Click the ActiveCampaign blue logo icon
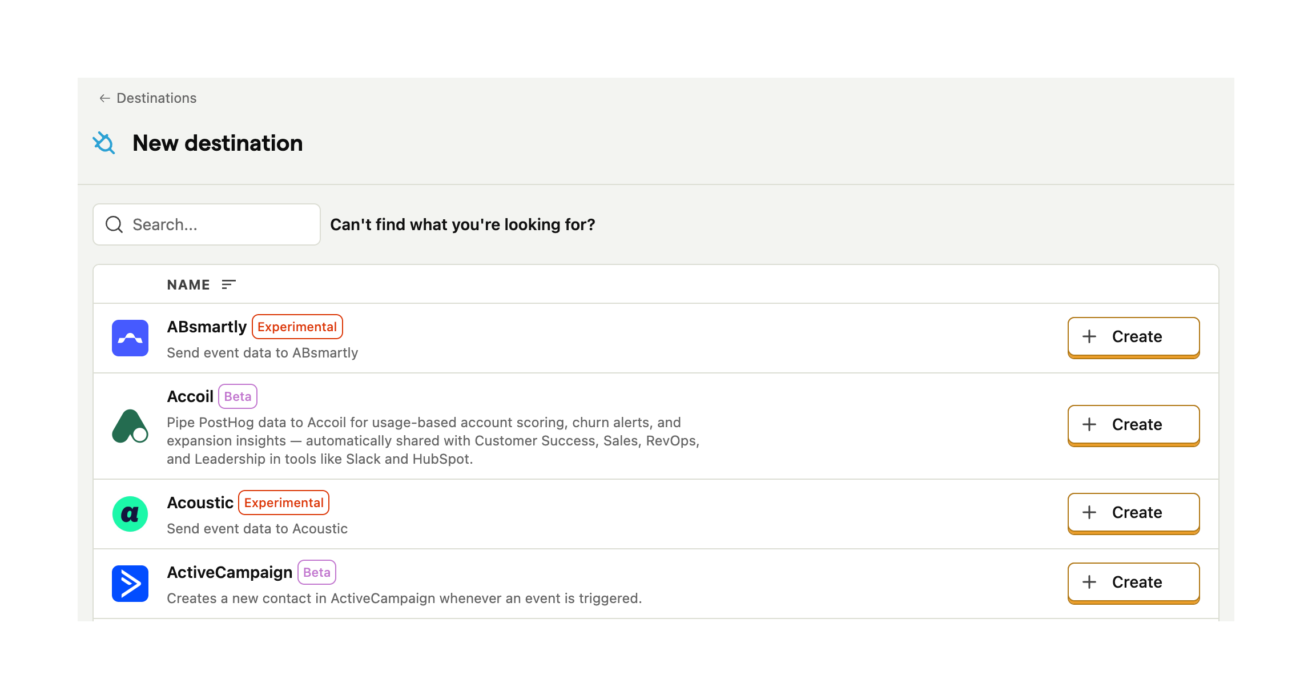This screenshot has width=1312, height=699. (130, 584)
